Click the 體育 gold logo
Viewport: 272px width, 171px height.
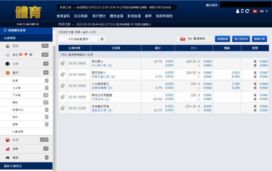click(28, 12)
